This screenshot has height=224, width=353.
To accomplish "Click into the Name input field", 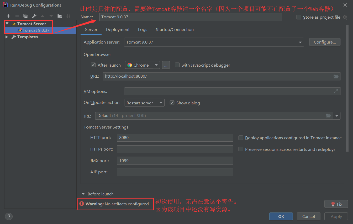I will tap(190, 17).
